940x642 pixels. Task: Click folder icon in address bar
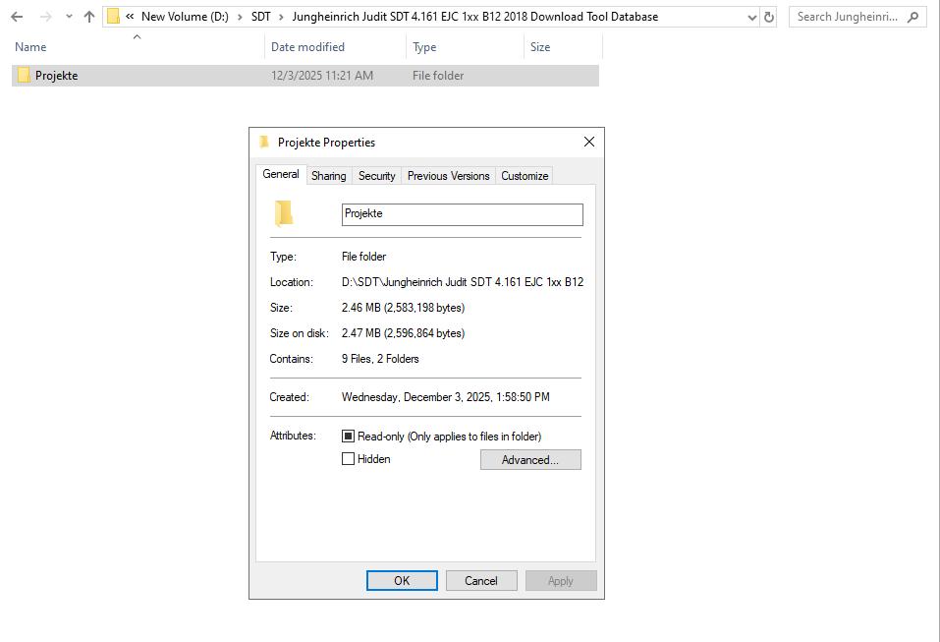tap(113, 17)
